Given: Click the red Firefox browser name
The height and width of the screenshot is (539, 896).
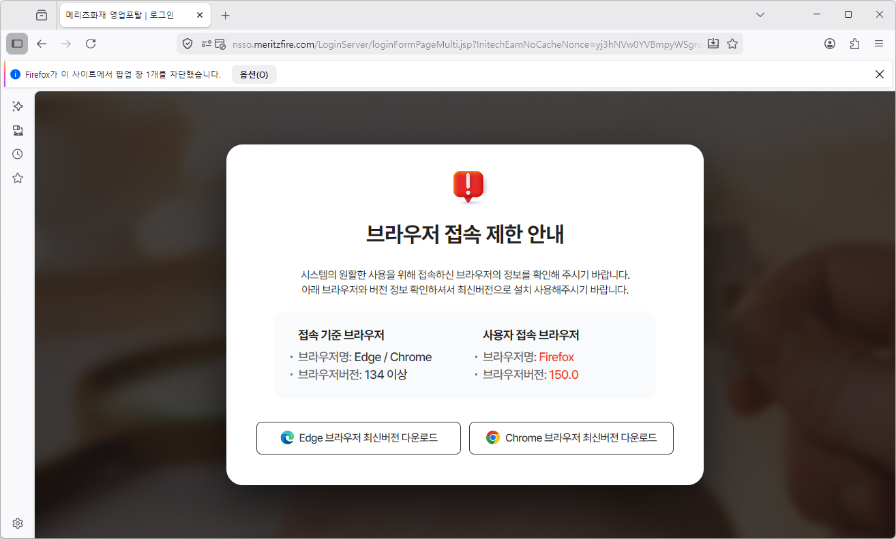Looking at the screenshot, I should point(556,357).
